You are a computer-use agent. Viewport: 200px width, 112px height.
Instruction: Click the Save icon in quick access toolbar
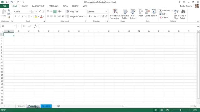click(7, 2)
